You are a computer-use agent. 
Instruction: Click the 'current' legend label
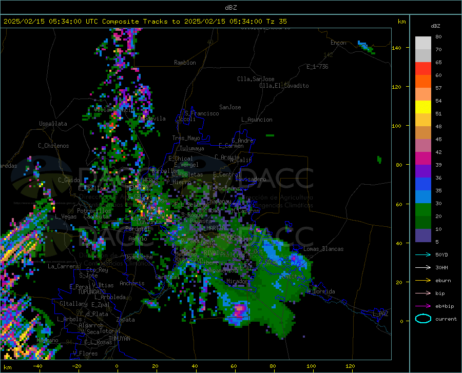tap(446, 319)
